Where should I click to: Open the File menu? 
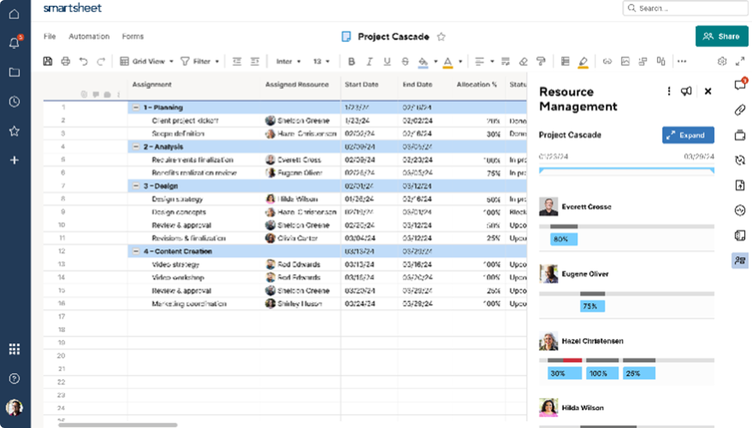[50, 36]
